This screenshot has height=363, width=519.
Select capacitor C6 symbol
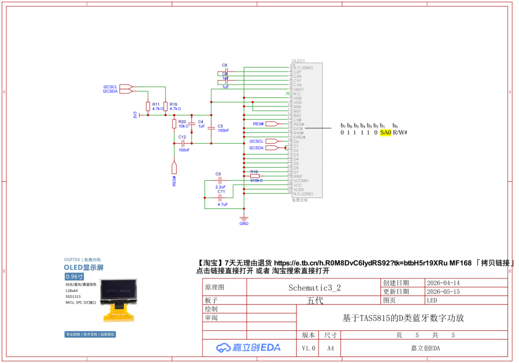[226, 71]
